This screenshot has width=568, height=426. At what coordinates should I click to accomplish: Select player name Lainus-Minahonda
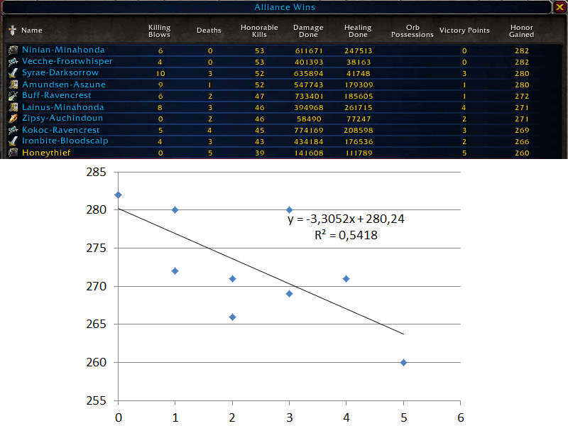tap(63, 107)
